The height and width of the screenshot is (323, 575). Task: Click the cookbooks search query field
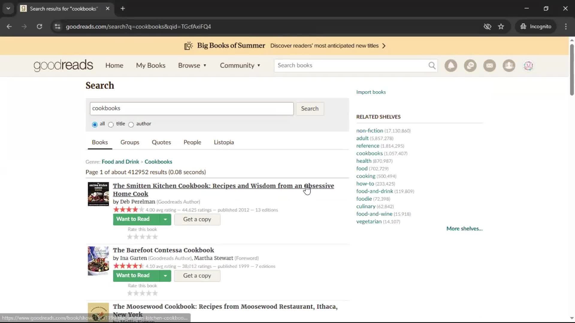(x=192, y=109)
